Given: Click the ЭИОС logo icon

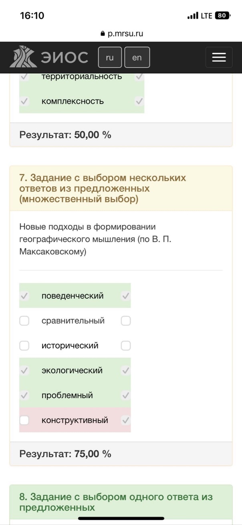Looking at the screenshot, I should click(x=23, y=57).
